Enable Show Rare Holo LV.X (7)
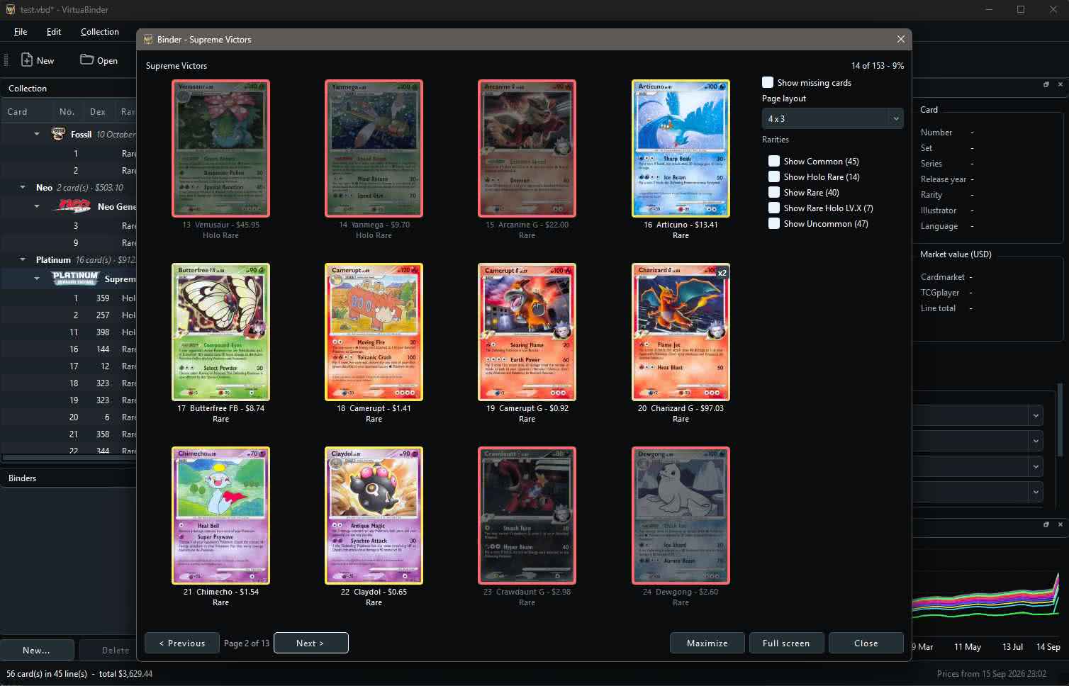The image size is (1069, 686). 774,208
